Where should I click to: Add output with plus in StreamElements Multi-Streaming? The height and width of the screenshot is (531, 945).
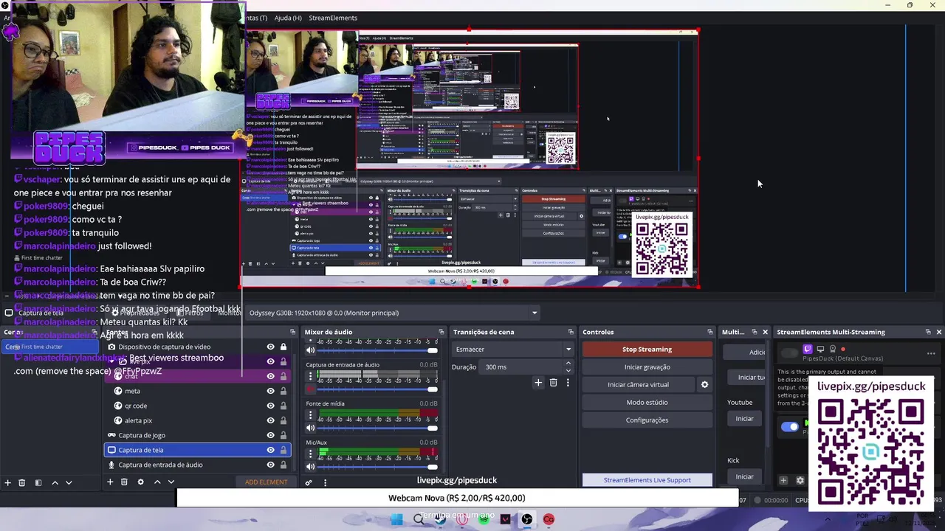click(783, 481)
